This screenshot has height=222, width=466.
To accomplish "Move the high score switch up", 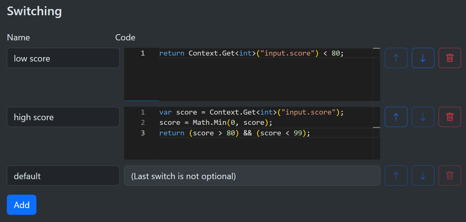I will 396,117.
